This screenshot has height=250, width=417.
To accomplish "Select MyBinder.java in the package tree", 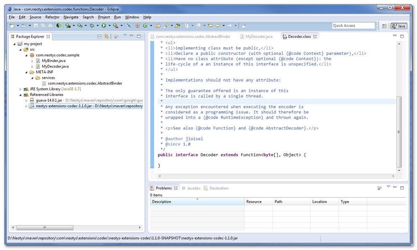I will pos(53,61).
